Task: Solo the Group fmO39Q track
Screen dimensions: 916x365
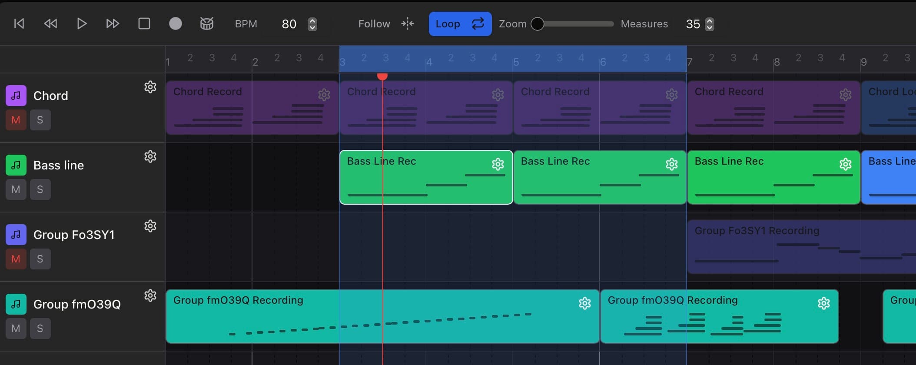Action: (40, 328)
